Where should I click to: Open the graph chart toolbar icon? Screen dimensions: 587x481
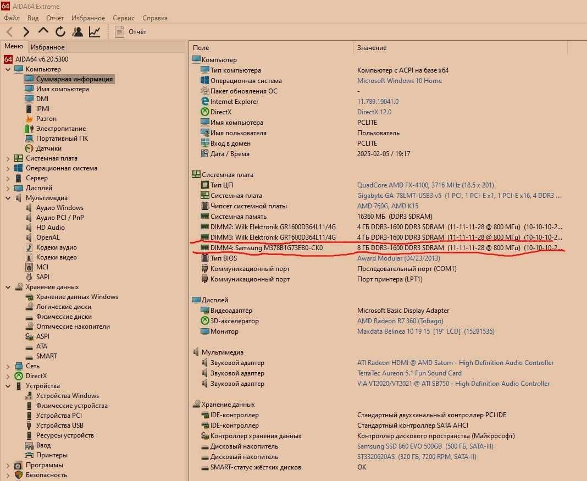tap(95, 32)
